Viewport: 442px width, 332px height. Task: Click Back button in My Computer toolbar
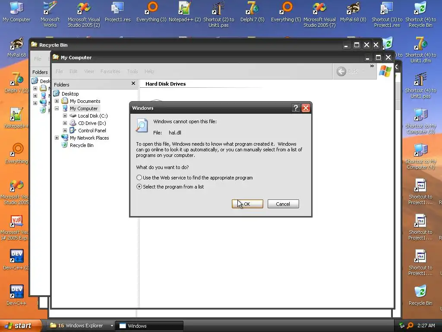click(347, 71)
